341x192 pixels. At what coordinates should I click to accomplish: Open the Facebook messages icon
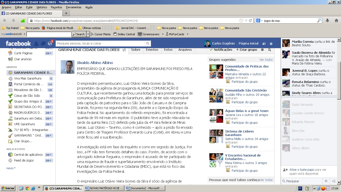click(43, 43)
